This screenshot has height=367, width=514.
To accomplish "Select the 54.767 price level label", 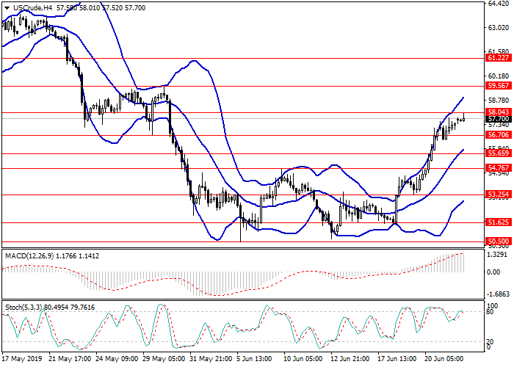I will [x=498, y=168].
